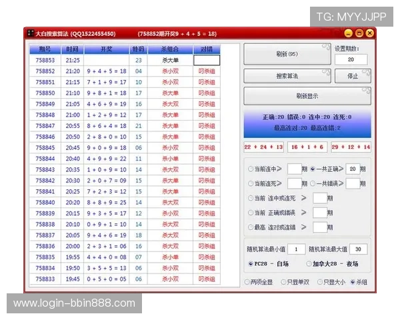Select the 一共错误> radio button

313,183
